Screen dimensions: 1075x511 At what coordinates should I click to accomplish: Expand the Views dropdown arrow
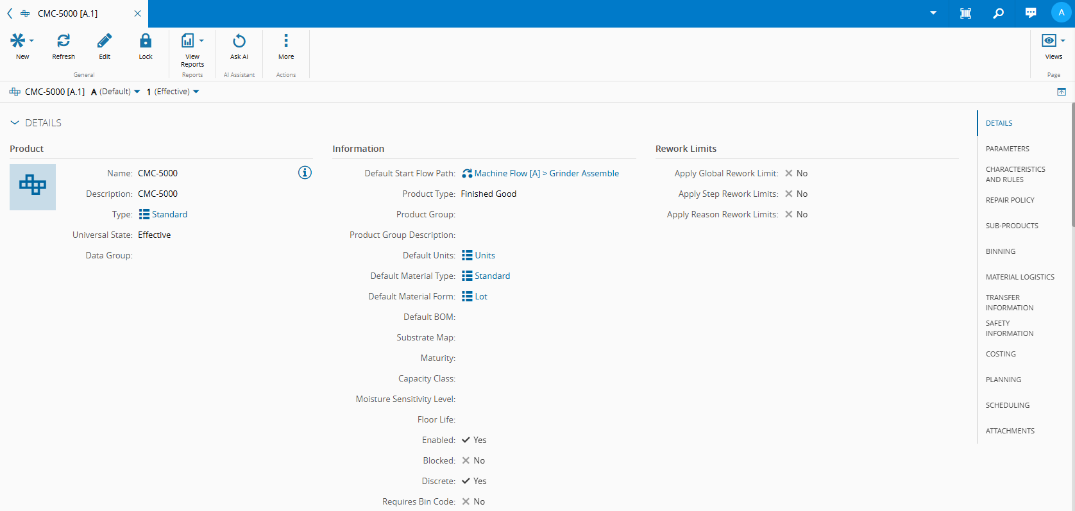click(1063, 40)
